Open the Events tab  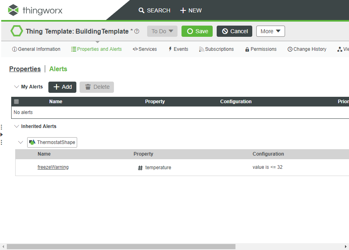point(178,49)
